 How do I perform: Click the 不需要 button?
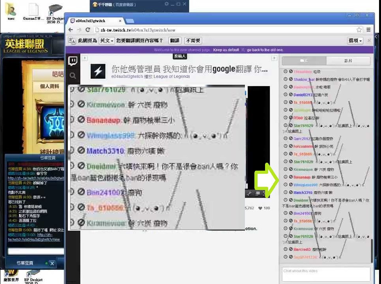click(x=193, y=41)
